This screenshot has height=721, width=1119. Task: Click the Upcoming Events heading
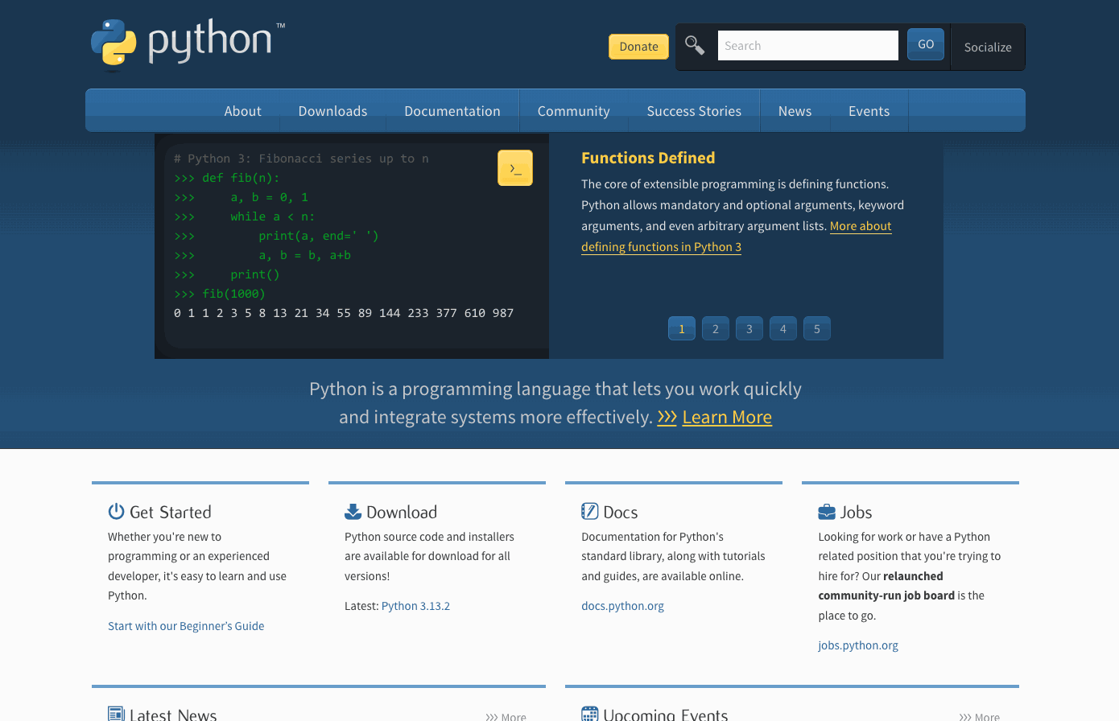tap(666, 714)
